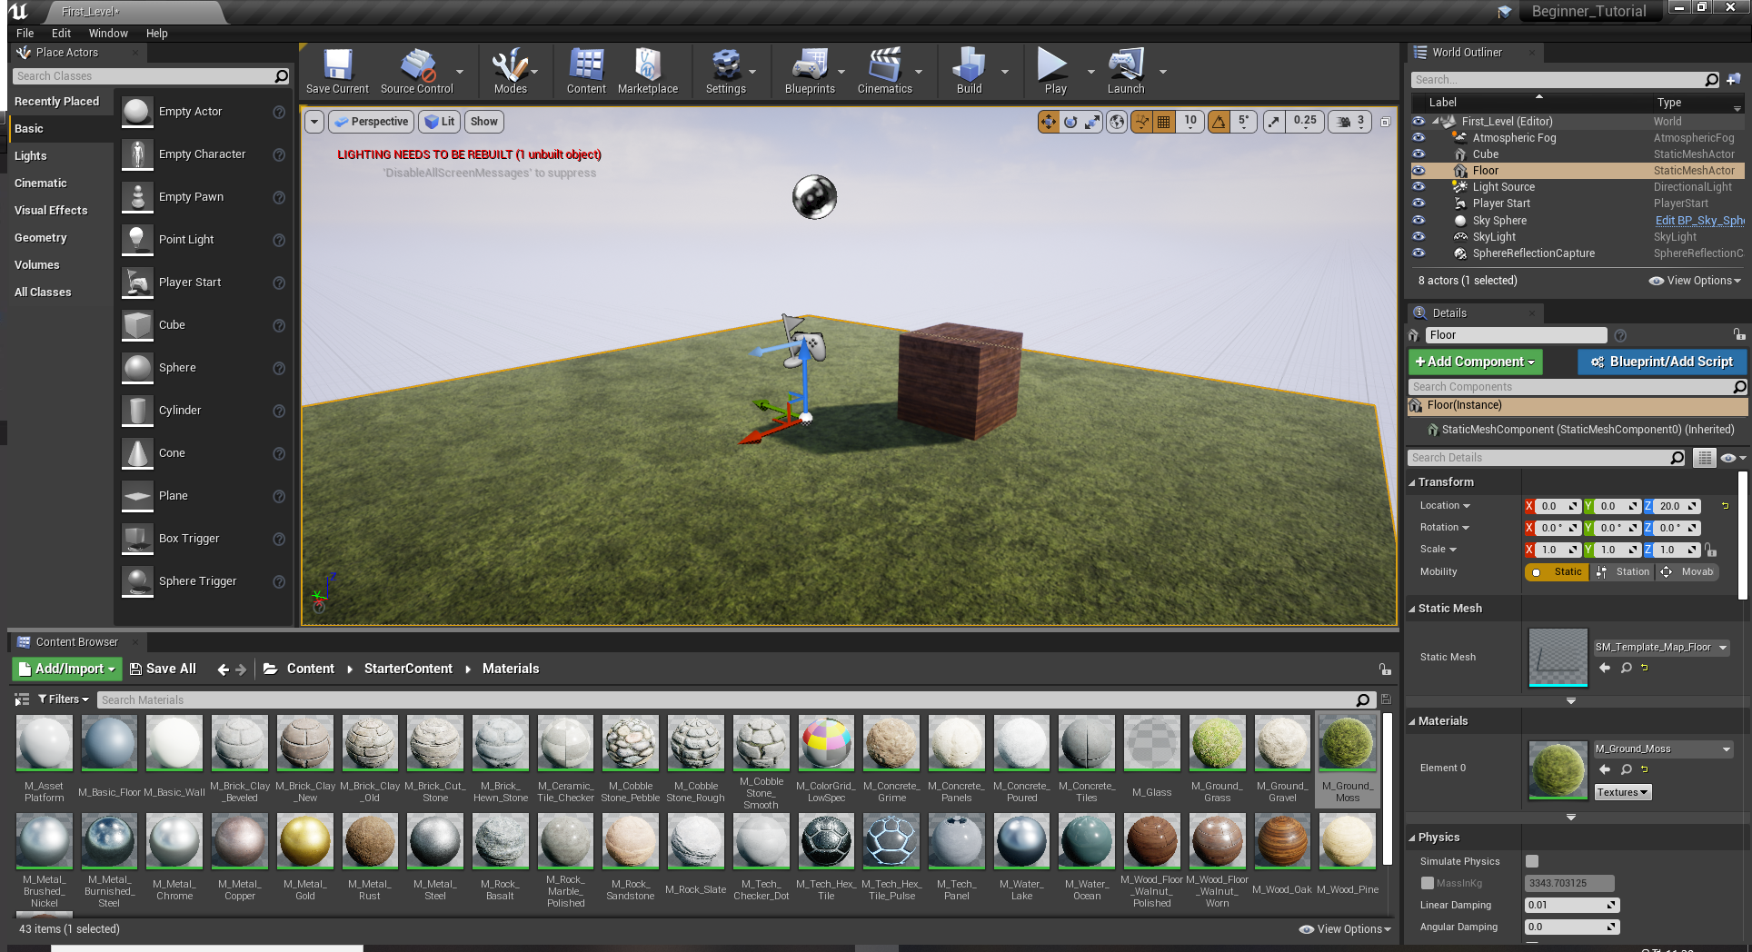
Task: Toggle the Details panel lock icon
Action: point(1737,335)
